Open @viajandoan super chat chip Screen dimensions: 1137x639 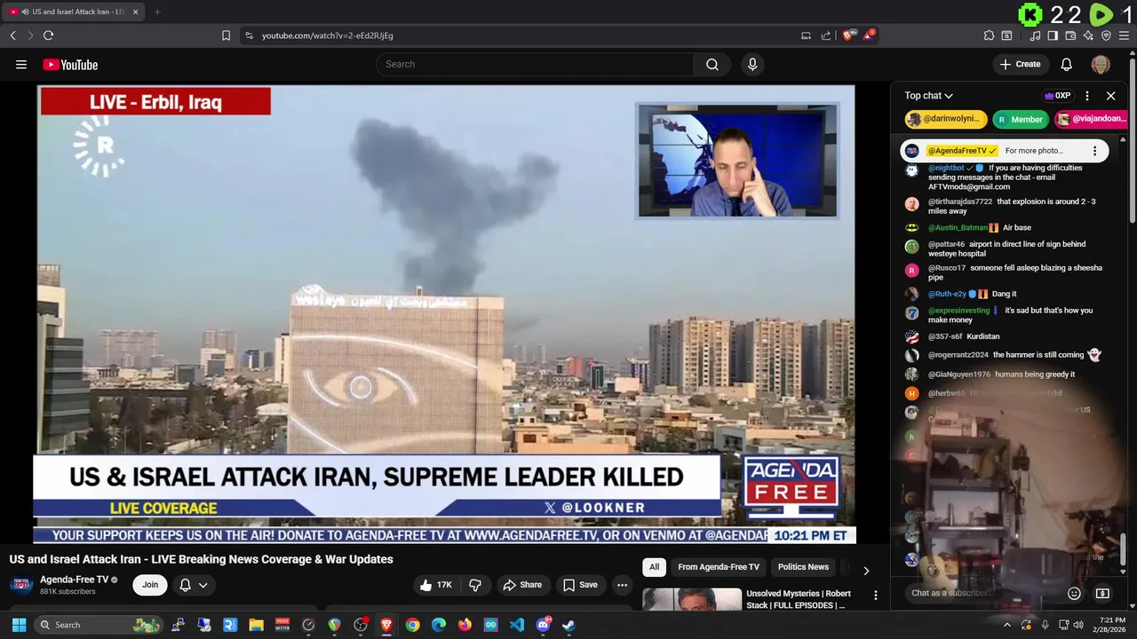[x=1091, y=119]
